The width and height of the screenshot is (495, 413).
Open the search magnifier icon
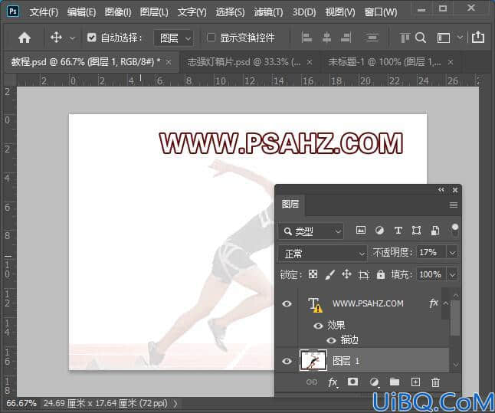(421, 38)
